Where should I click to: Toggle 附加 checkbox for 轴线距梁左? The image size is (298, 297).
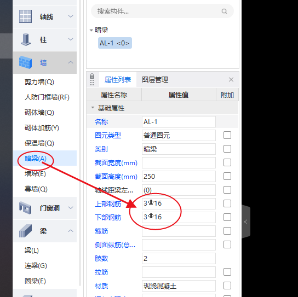click(x=227, y=190)
